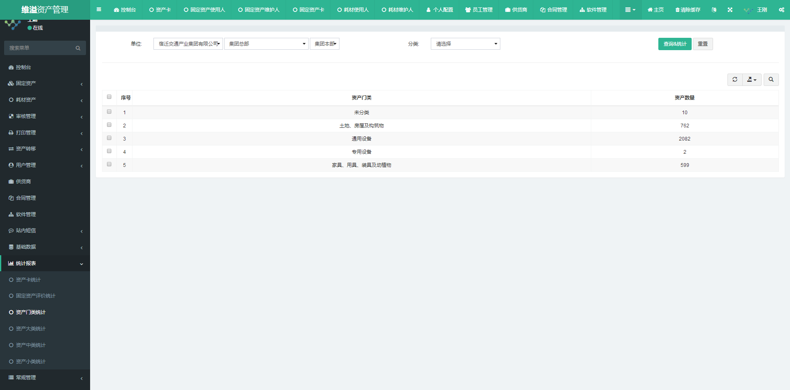Click the 查询&统计 button

click(x=674, y=44)
